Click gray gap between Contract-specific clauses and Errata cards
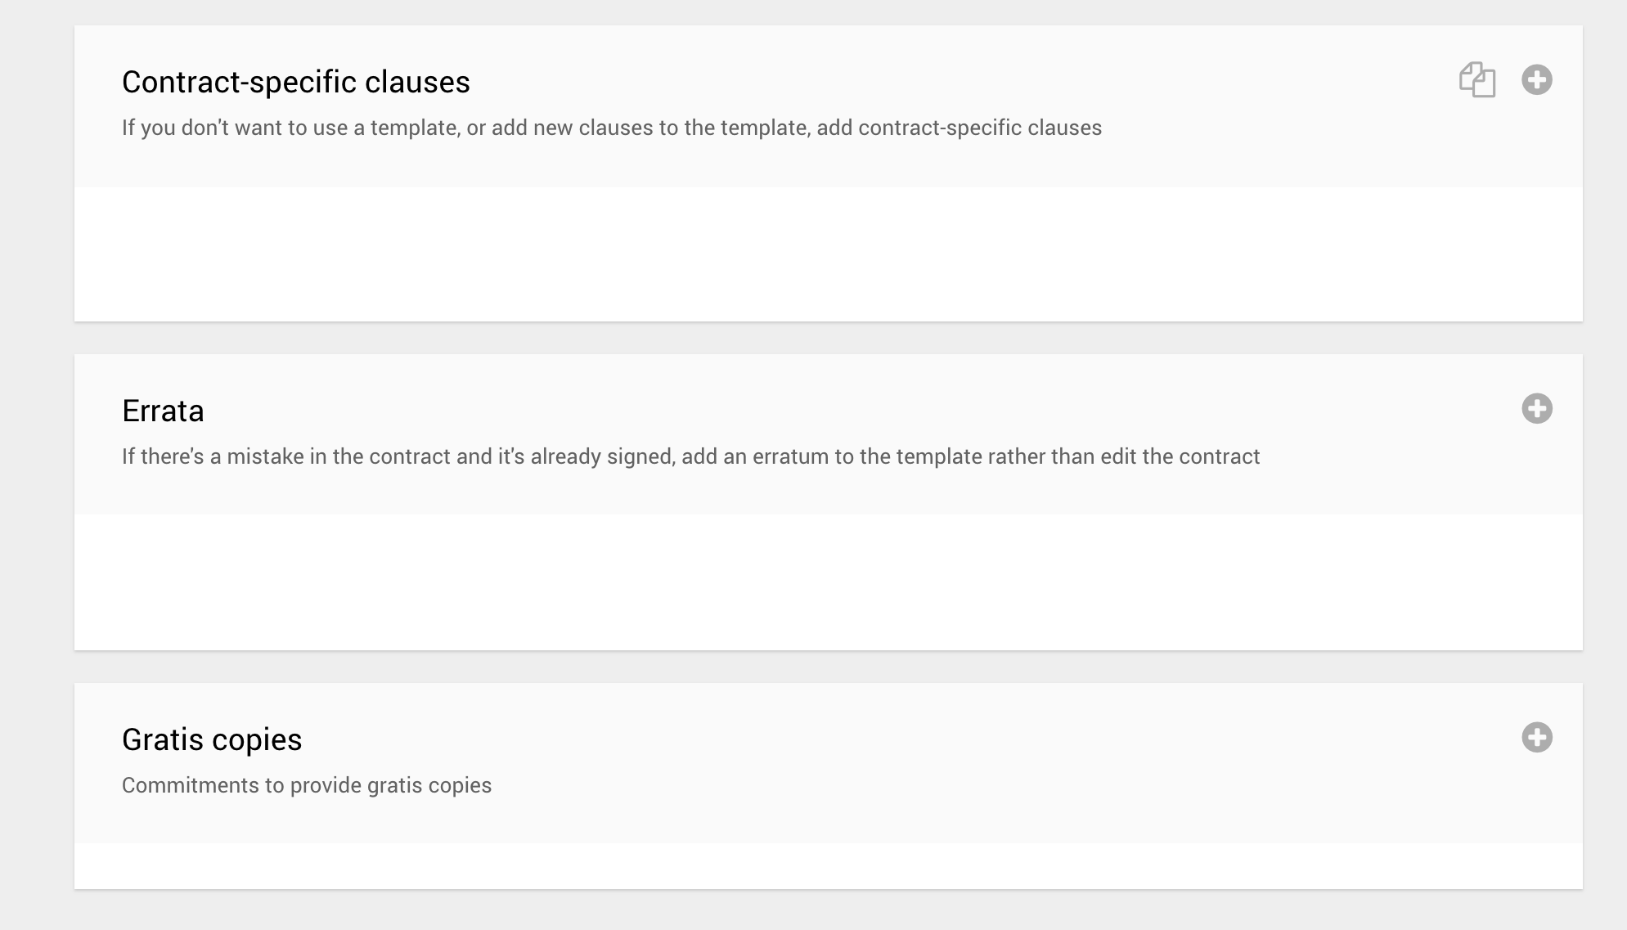 coord(828,338)
